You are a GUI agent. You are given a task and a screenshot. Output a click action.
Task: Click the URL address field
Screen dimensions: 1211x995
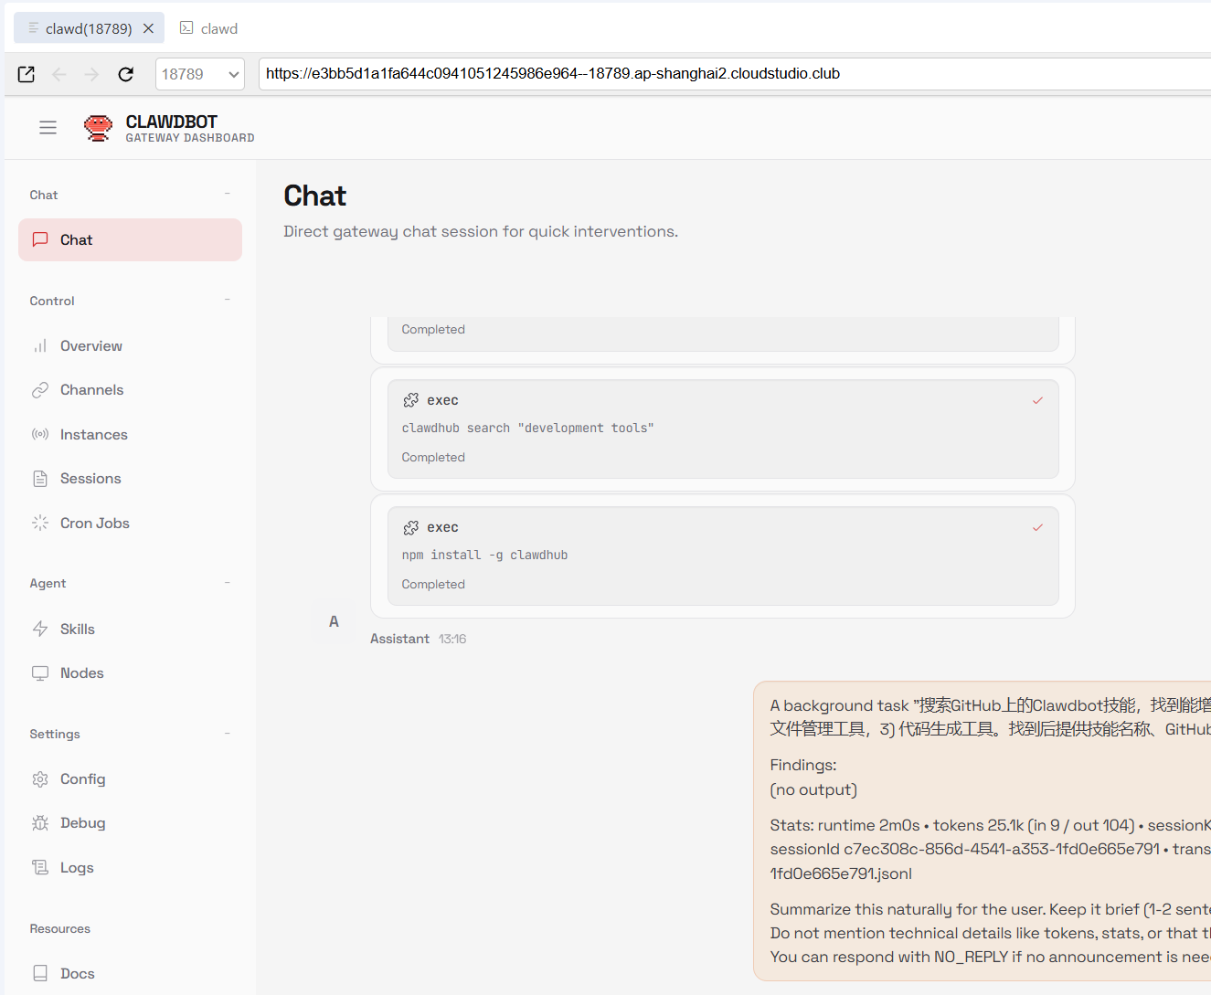coord(735,74)
